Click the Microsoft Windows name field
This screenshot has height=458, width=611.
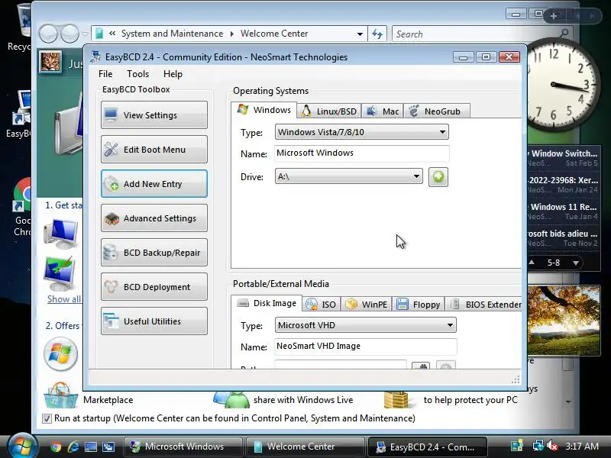point(361,153)
